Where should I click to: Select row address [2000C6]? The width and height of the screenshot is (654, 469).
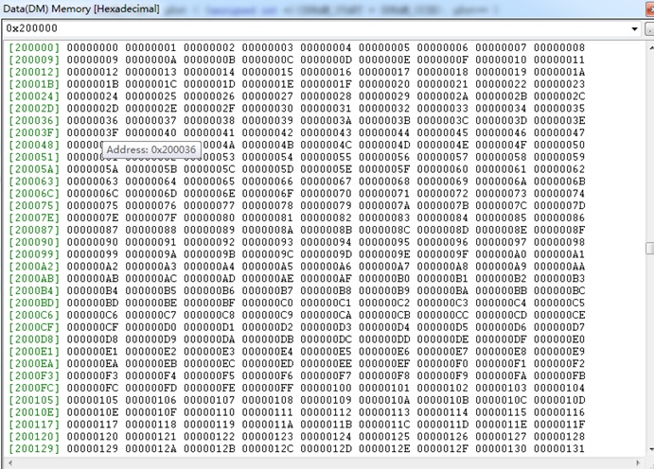[34, 315]
